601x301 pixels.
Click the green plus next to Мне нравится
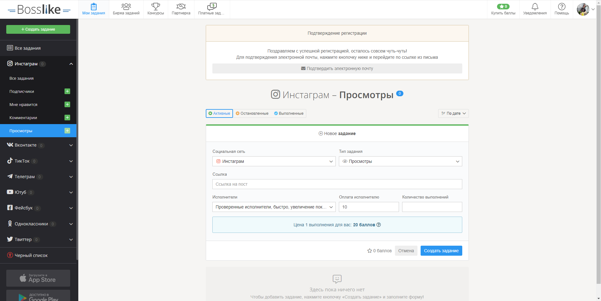point(67,104)
